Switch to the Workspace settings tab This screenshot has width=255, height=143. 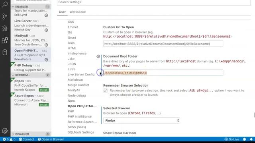click(78, 12)
